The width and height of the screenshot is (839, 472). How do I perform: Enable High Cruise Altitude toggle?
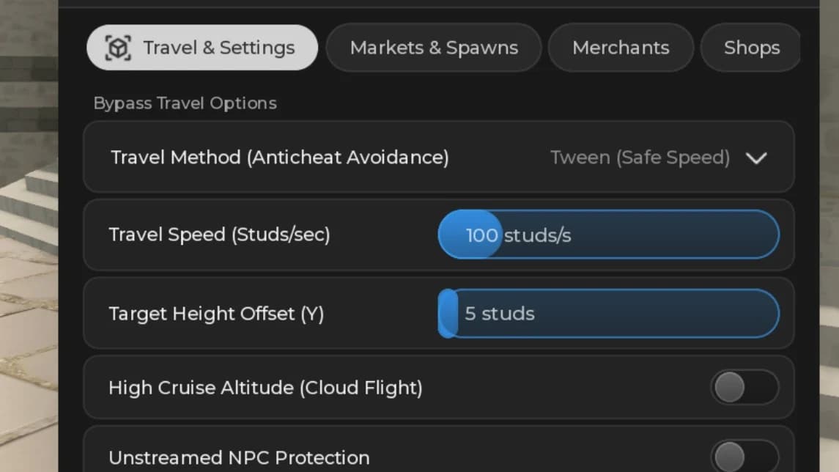pos(744,388)
